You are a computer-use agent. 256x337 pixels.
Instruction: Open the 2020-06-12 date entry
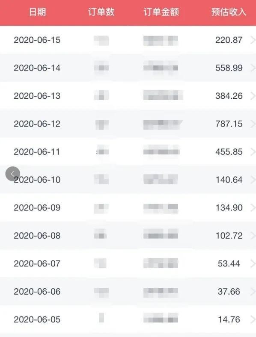[x=37, y=124]
